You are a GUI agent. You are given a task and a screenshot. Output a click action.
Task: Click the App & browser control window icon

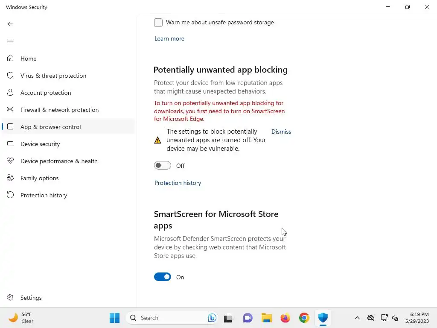10,126
